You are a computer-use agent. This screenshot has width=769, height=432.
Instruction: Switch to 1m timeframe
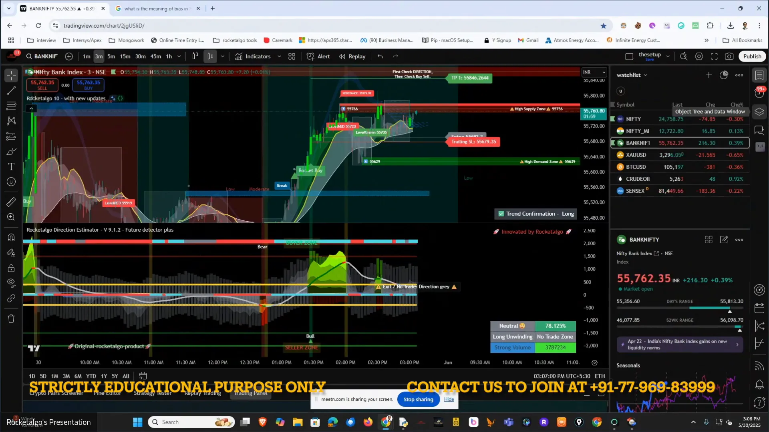coord(87,56)
